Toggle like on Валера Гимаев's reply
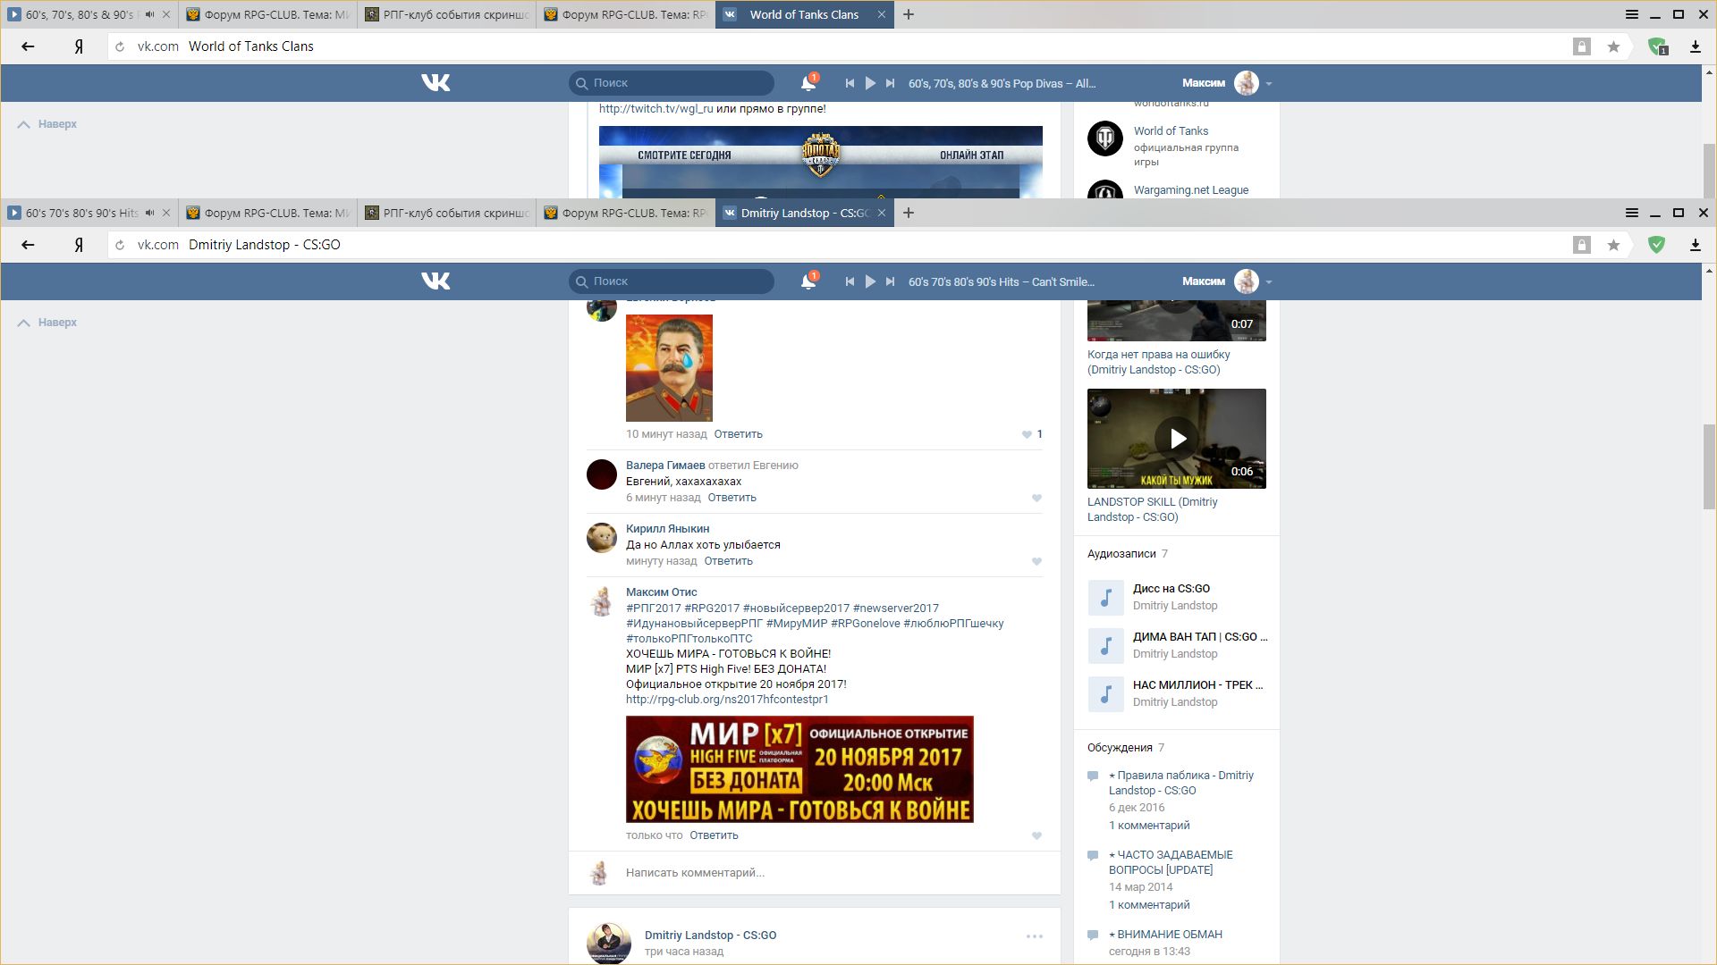The height and width of the screenshot is (965, 1717). point(1036,499)
